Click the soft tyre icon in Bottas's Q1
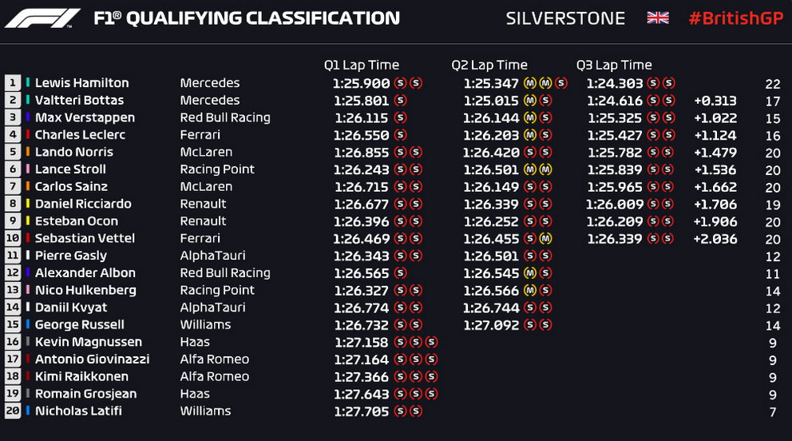This screenshot has width=792, height=441. (400, 101)
